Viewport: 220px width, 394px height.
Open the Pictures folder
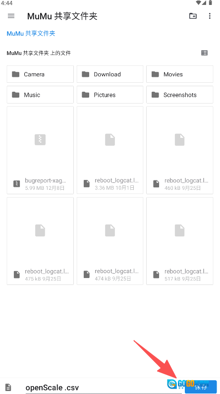[x=110, y=95]
